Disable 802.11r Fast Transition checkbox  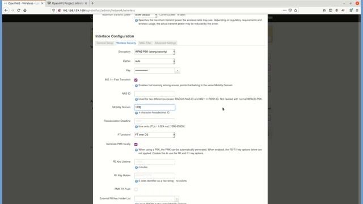(x=136, y=80)
